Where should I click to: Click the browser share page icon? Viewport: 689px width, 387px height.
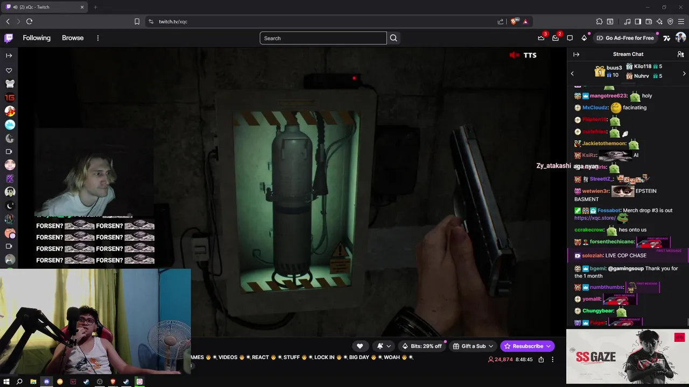click(x=501, y=21)
